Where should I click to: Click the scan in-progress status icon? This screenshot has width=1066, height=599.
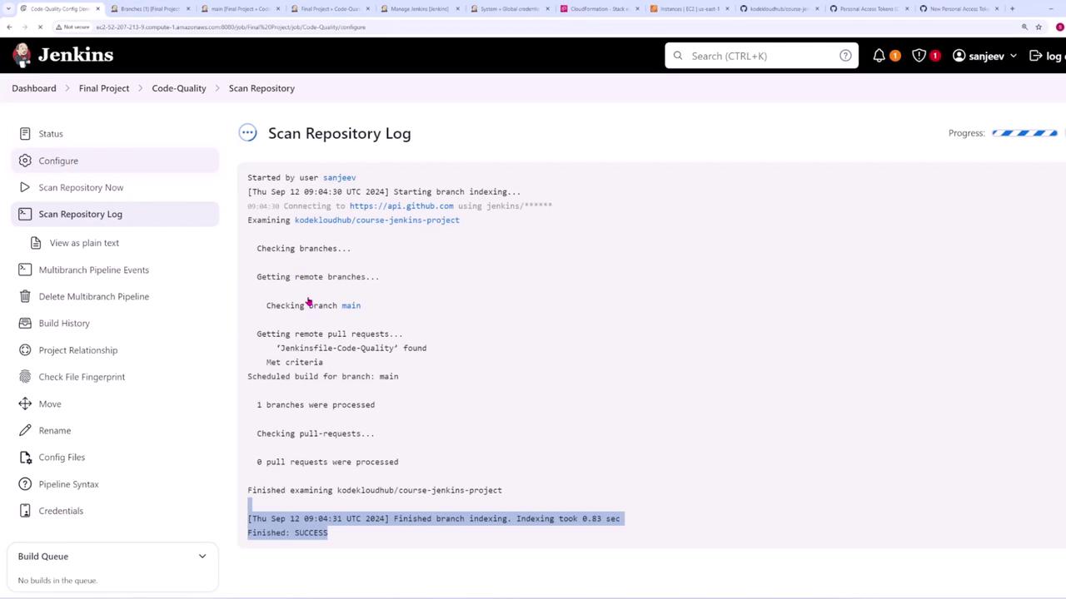tap(247, 133)
